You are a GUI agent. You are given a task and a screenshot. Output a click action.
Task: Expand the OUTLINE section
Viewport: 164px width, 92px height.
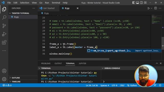pyautogui.click(x=23, y=78)
